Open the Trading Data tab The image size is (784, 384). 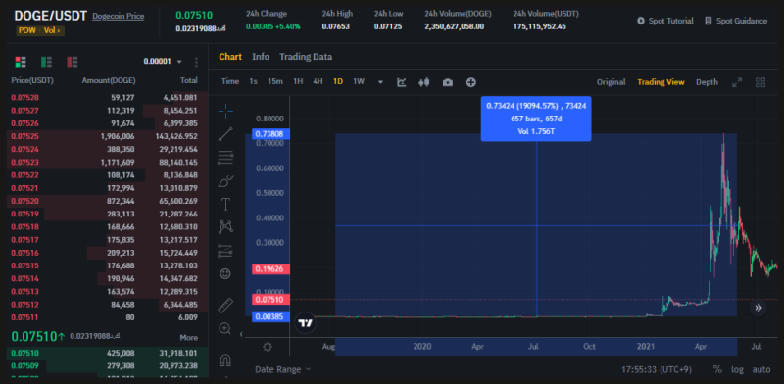(306, 57)
